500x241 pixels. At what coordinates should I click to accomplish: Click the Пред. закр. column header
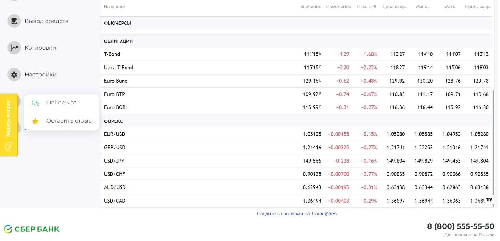click(x=478, y=7)
